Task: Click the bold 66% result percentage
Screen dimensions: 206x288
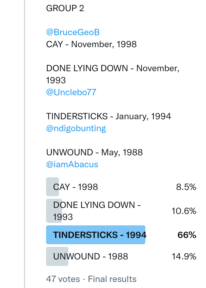Action: (x=187, y=235)
